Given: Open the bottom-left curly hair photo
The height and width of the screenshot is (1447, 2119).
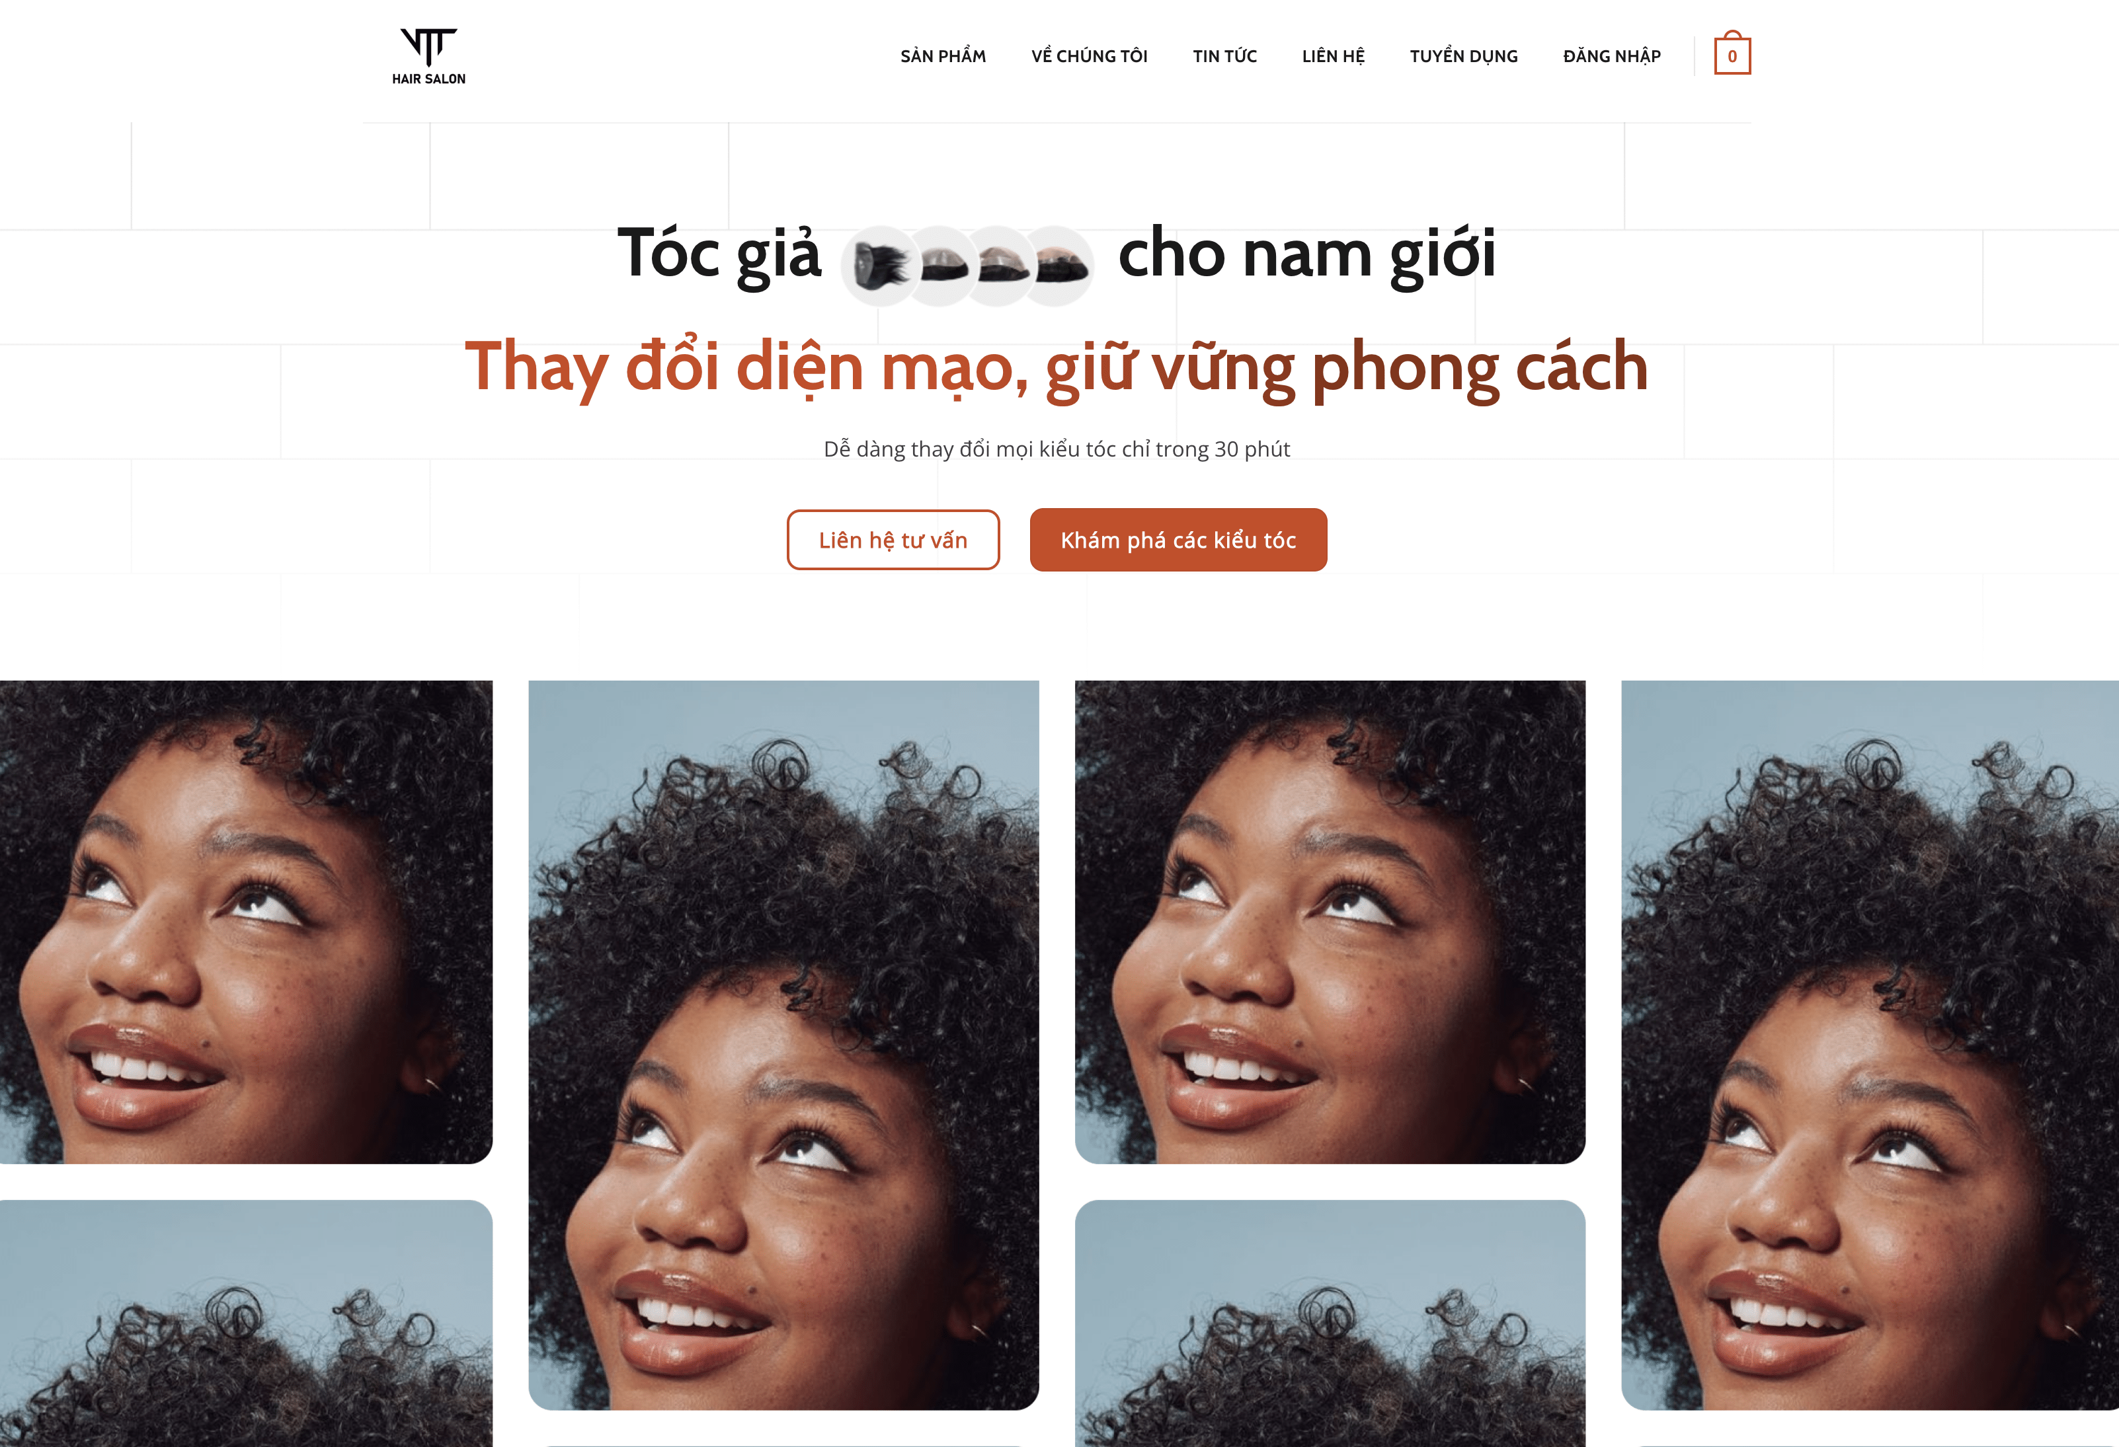Looking at the screenshot, I should [x=246, y=1323].
